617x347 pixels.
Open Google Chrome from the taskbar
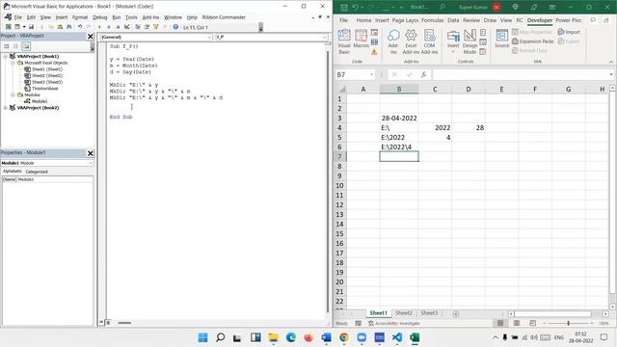click(x=344, y=337)
